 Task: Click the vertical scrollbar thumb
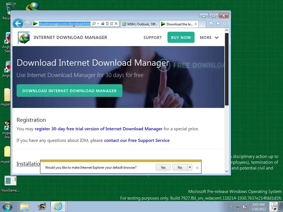pos(227,69)
